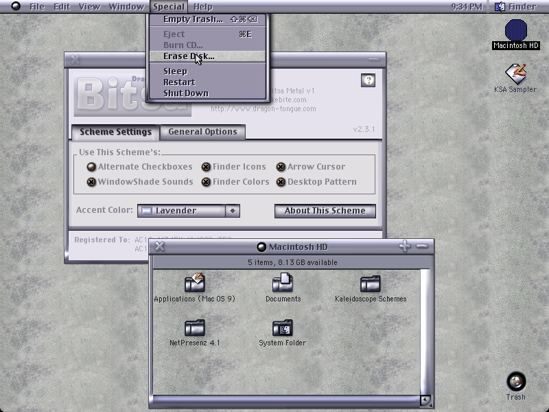Click the Lavender color swatch
Screen dimensions: 549x412
pyautogui.click(x=147, y=211)
